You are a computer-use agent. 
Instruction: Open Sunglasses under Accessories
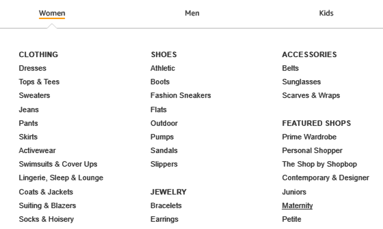coord(301,82)
